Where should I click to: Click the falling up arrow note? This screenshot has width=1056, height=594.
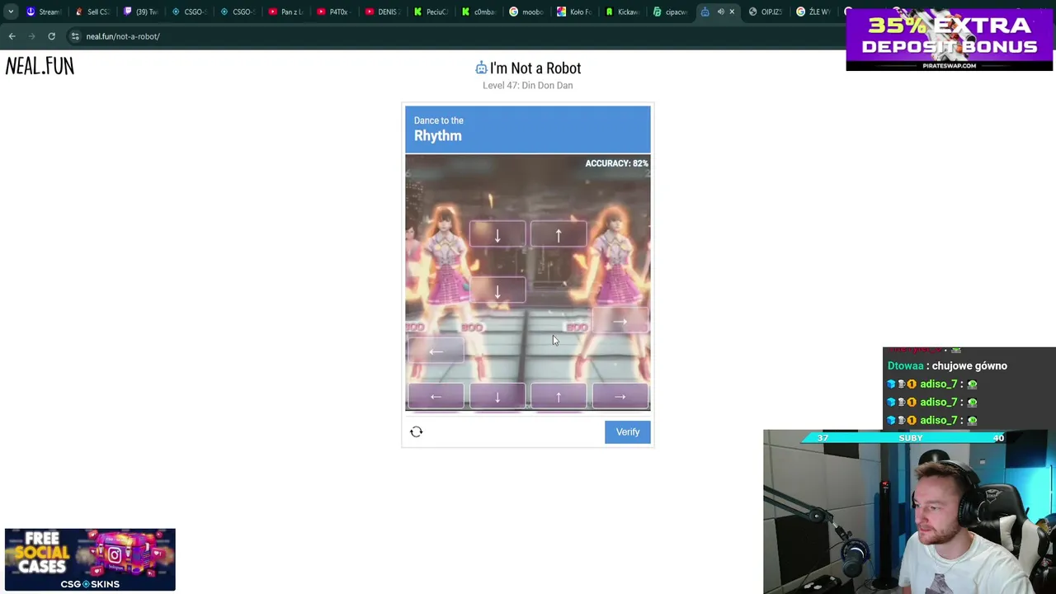coord(559,236)
